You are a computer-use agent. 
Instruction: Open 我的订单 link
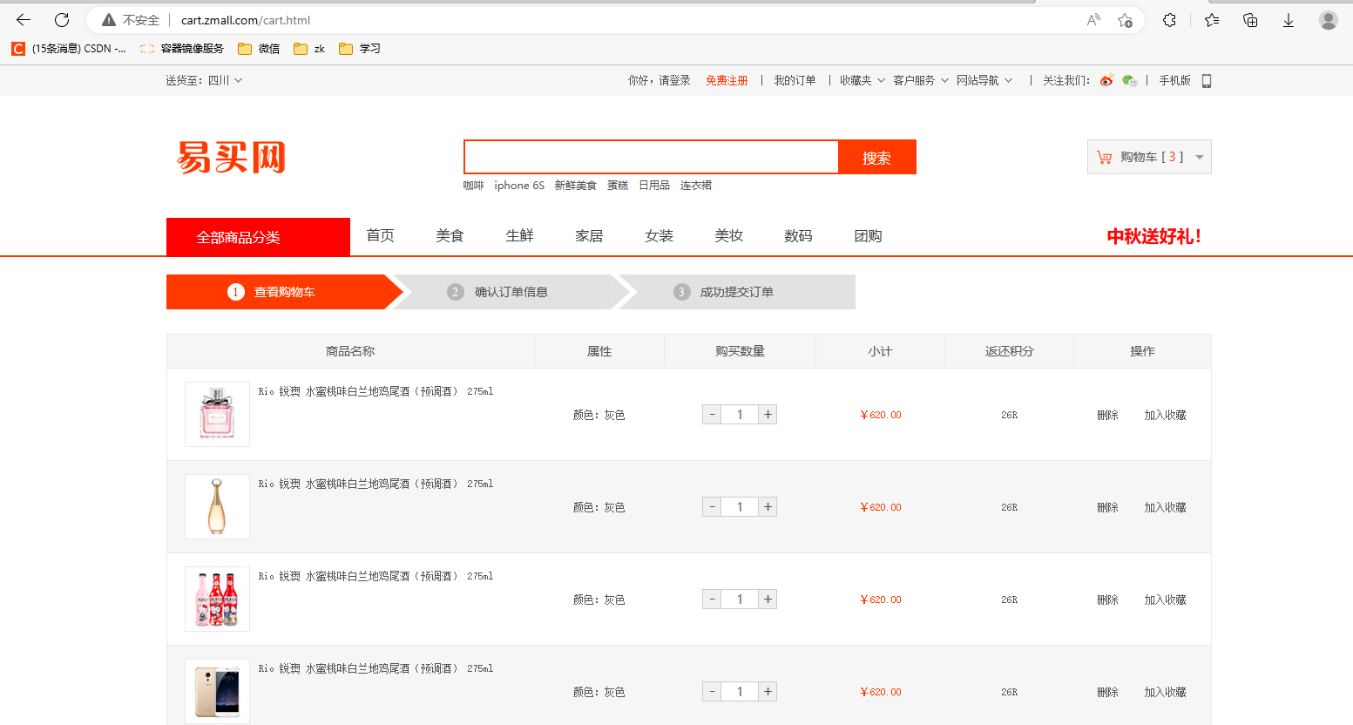795,80
